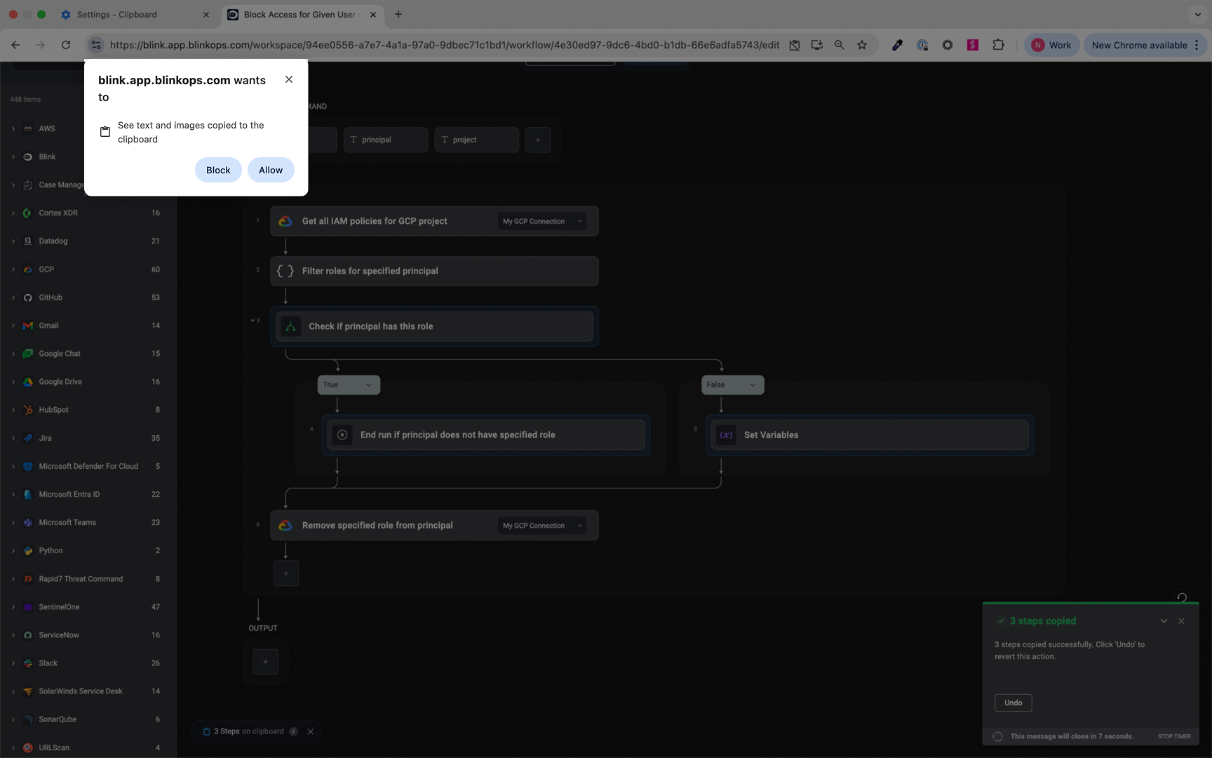1212x758 pixels.
Task: Open the True branch dropdown
Action: click(x=349, y=385)
